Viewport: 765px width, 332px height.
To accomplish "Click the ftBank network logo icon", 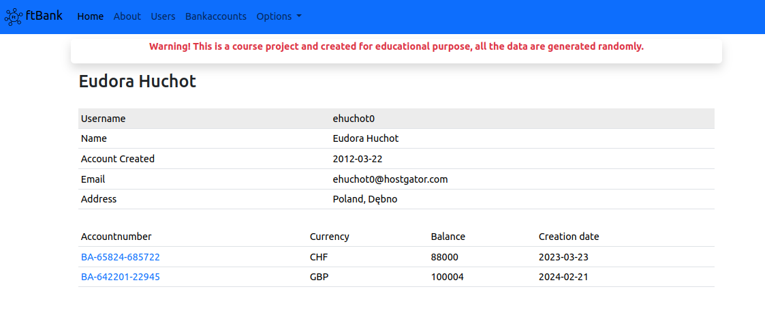I will pyautogui.click(x=14, y=17).
